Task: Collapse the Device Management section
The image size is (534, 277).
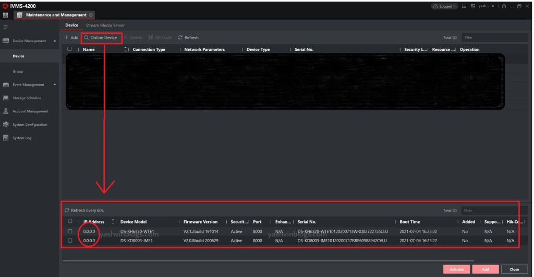Action: (55, 41)
